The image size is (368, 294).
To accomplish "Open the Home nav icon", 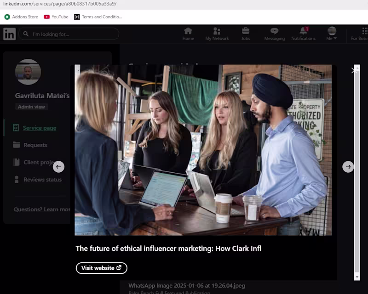I will pyautogui.click(x=188, y=31).
